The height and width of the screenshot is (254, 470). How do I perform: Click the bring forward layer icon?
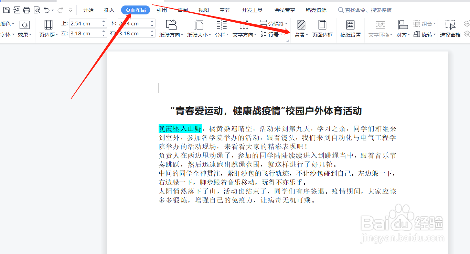point(467,24)
